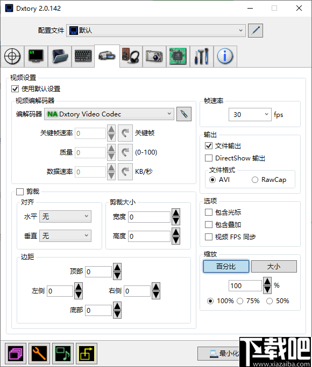Open the hammer and wrench tools tab

202,56
